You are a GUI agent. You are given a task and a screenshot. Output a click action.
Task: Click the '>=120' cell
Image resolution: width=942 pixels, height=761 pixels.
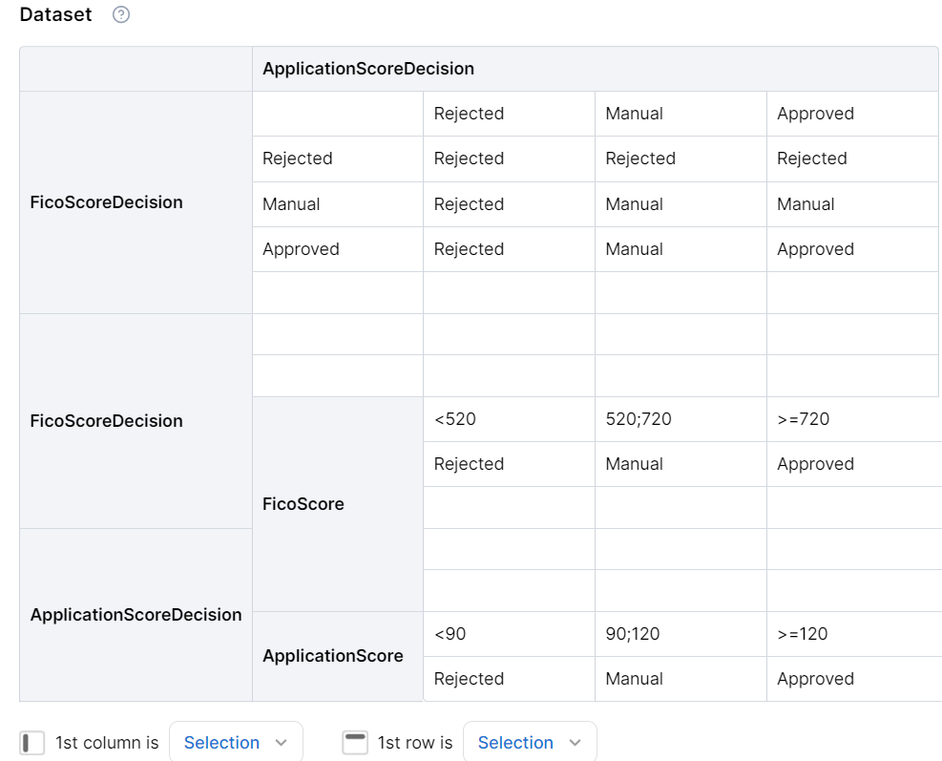(x=852, y=634)
